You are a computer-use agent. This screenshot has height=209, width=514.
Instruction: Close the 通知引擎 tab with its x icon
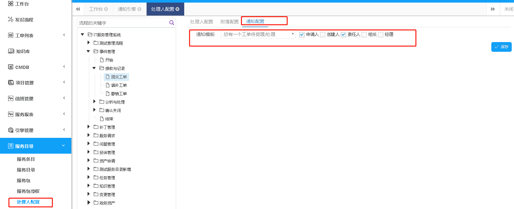coord(139,9)
